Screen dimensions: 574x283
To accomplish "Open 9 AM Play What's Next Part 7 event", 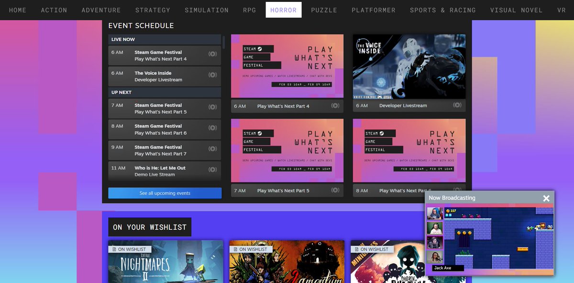I will [x=165, y=150].
